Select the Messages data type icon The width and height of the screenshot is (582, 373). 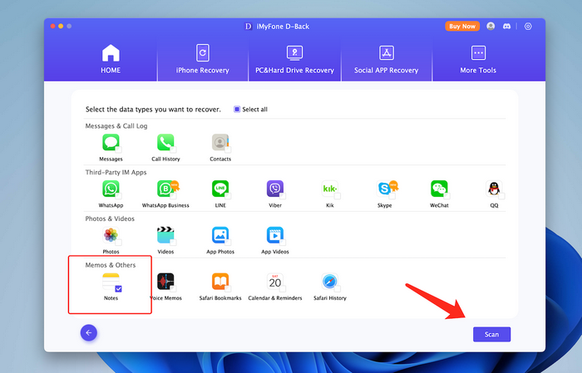(111, 142)
